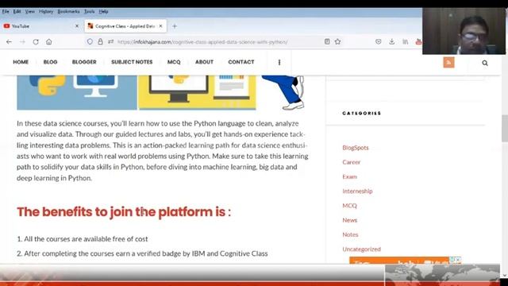Open the ABOUT navigation link
This screenshot has height=286, width=508.
click(204, 62)
